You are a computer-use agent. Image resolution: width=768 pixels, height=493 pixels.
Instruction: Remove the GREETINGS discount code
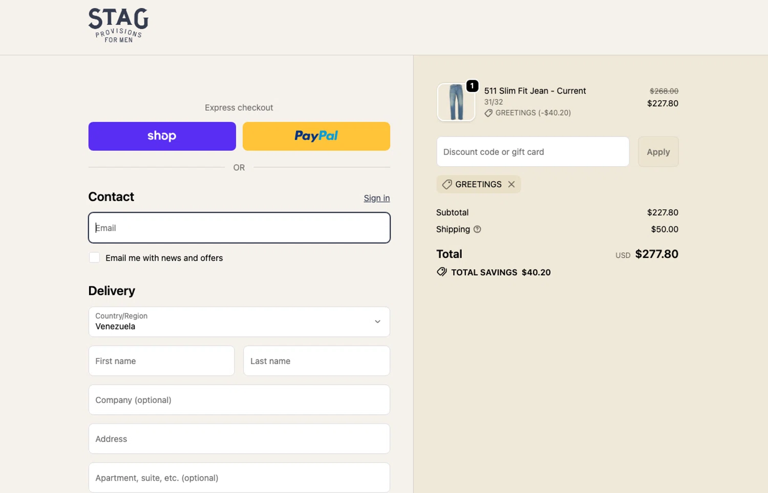511,184
